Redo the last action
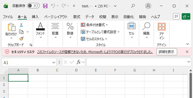Viewport: 193px width, 98px height. click(64, 6)
